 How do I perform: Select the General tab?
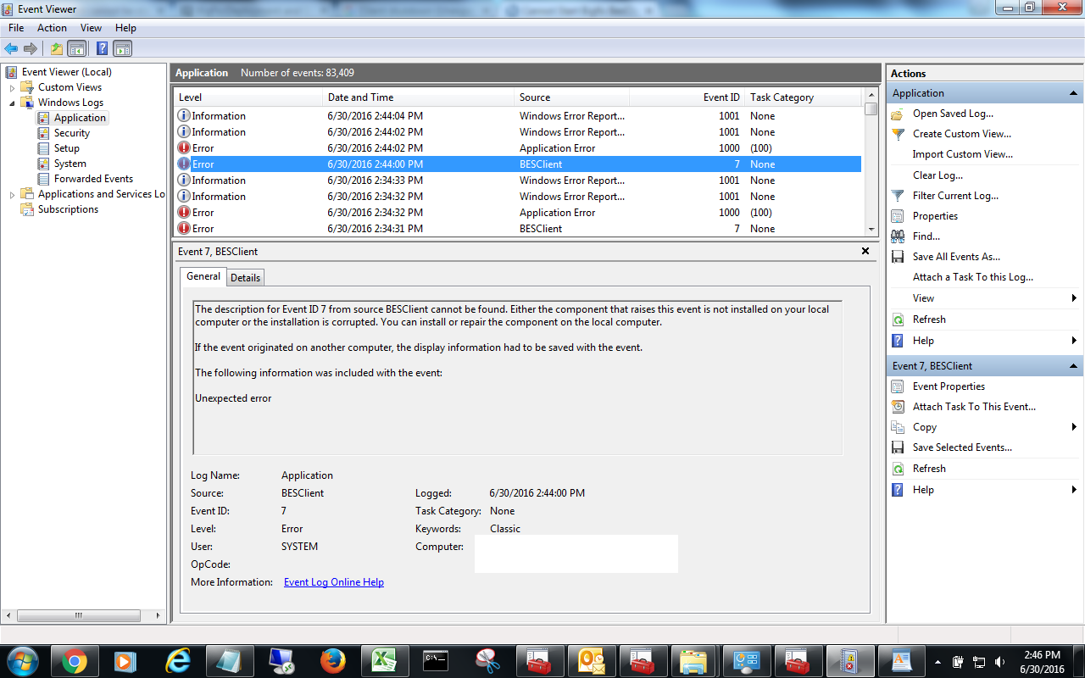click(x=203, y=276)
